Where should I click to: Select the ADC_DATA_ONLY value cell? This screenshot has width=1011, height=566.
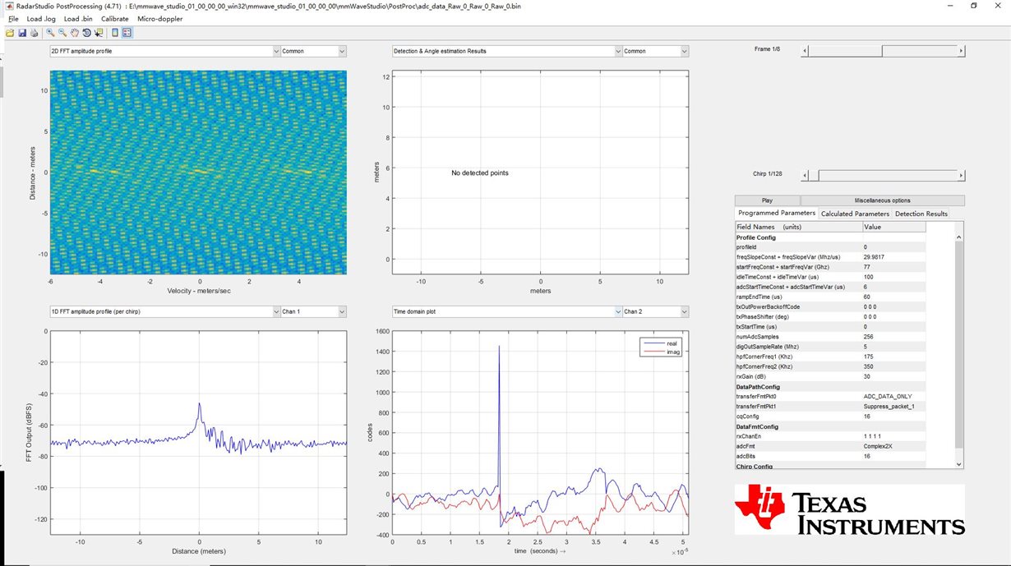pos(894,396)
